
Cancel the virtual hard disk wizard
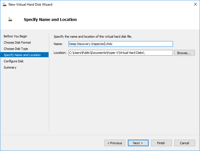pyautogui.click(x=185, y=143)
